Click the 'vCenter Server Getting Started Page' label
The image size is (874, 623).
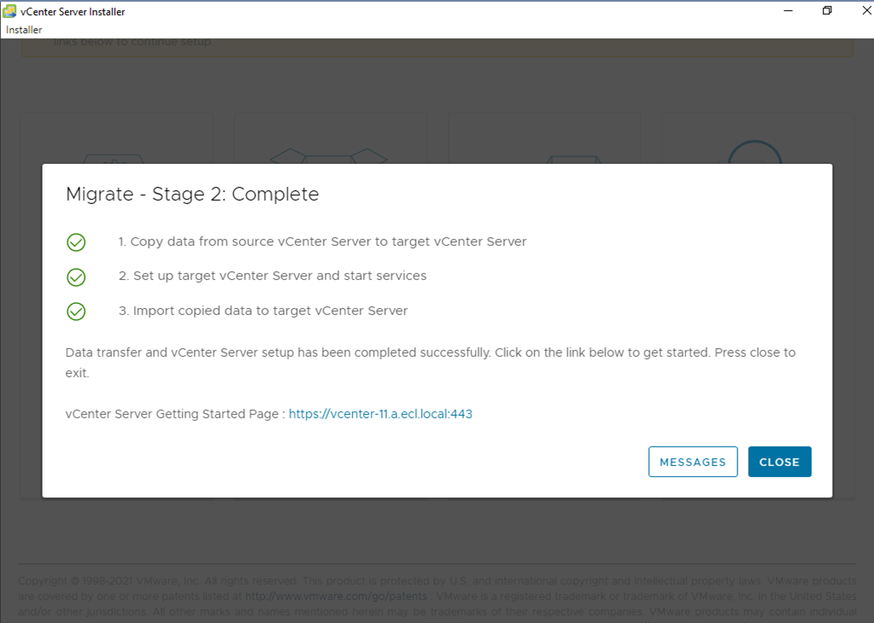pos(172,414)
